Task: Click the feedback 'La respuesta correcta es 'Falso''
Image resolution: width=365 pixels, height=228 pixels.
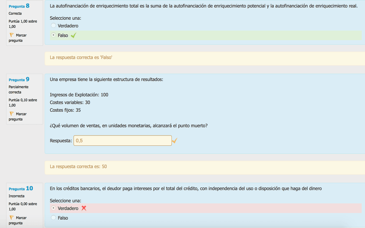Action: (x=81, y=57)
